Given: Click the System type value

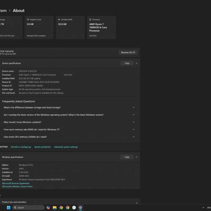Looking at the screenshot, I should click(40, 89).
